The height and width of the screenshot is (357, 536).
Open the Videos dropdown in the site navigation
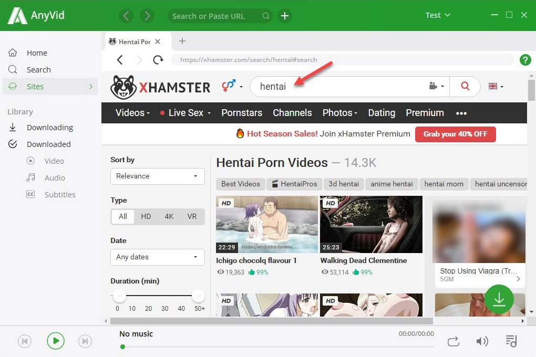click(x=132, y=113)
